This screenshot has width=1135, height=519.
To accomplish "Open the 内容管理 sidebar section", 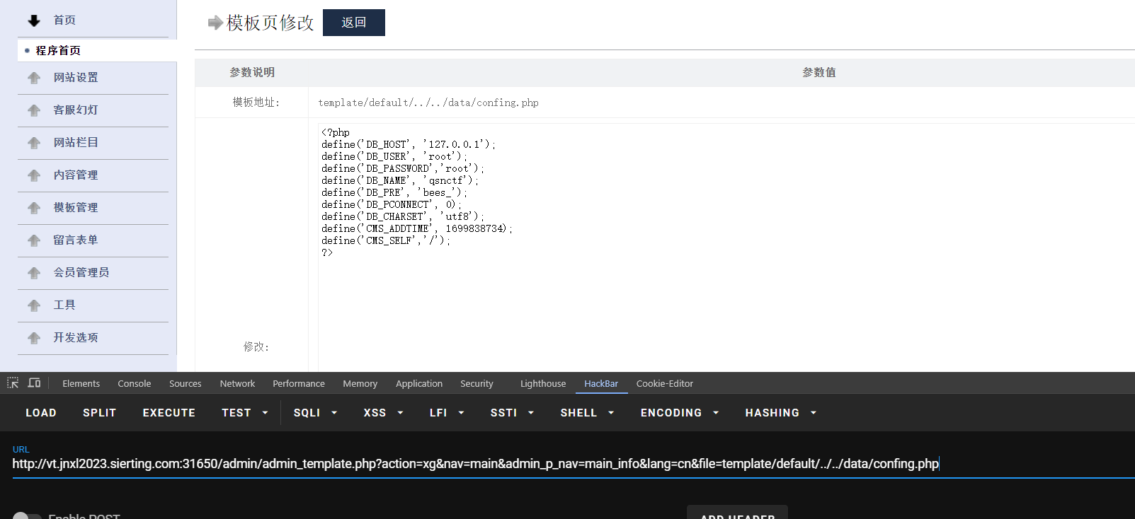I will pos(76,175).
